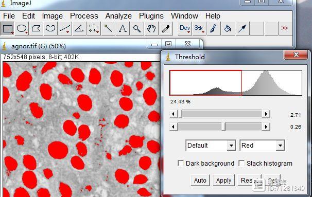Select the Rectangle selection tool
Screen dimensions: 312x197
[7, 29]
